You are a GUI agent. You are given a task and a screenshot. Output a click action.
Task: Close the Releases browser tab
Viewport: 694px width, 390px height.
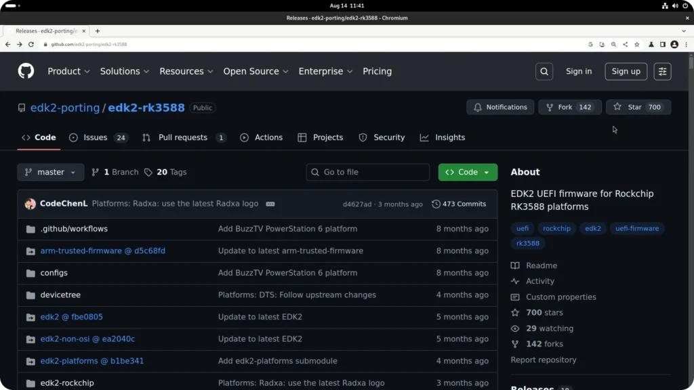click(83, 31)
